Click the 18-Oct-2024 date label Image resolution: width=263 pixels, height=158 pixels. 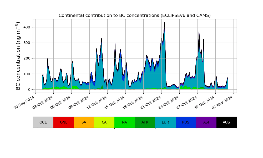pos(133,102)
